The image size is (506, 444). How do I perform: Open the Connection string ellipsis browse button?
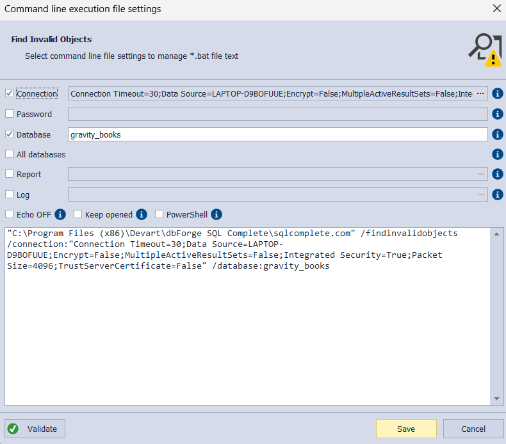click(x=480, y=94)
